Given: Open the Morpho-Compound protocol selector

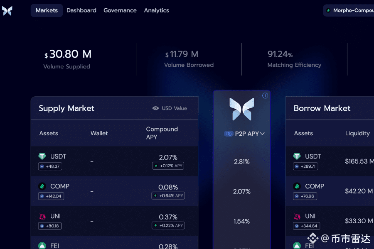Looking at the screenshot, I should tap(349, 10).
